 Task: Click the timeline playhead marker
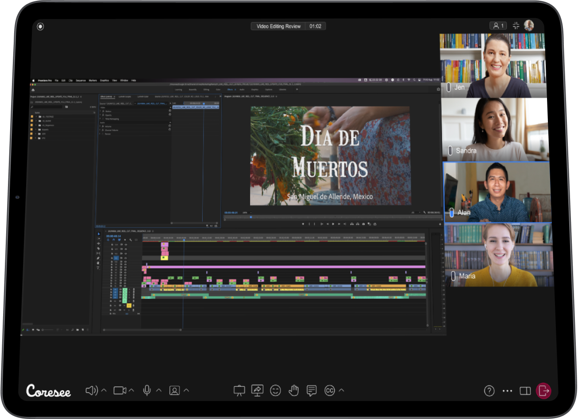point(184,240)
